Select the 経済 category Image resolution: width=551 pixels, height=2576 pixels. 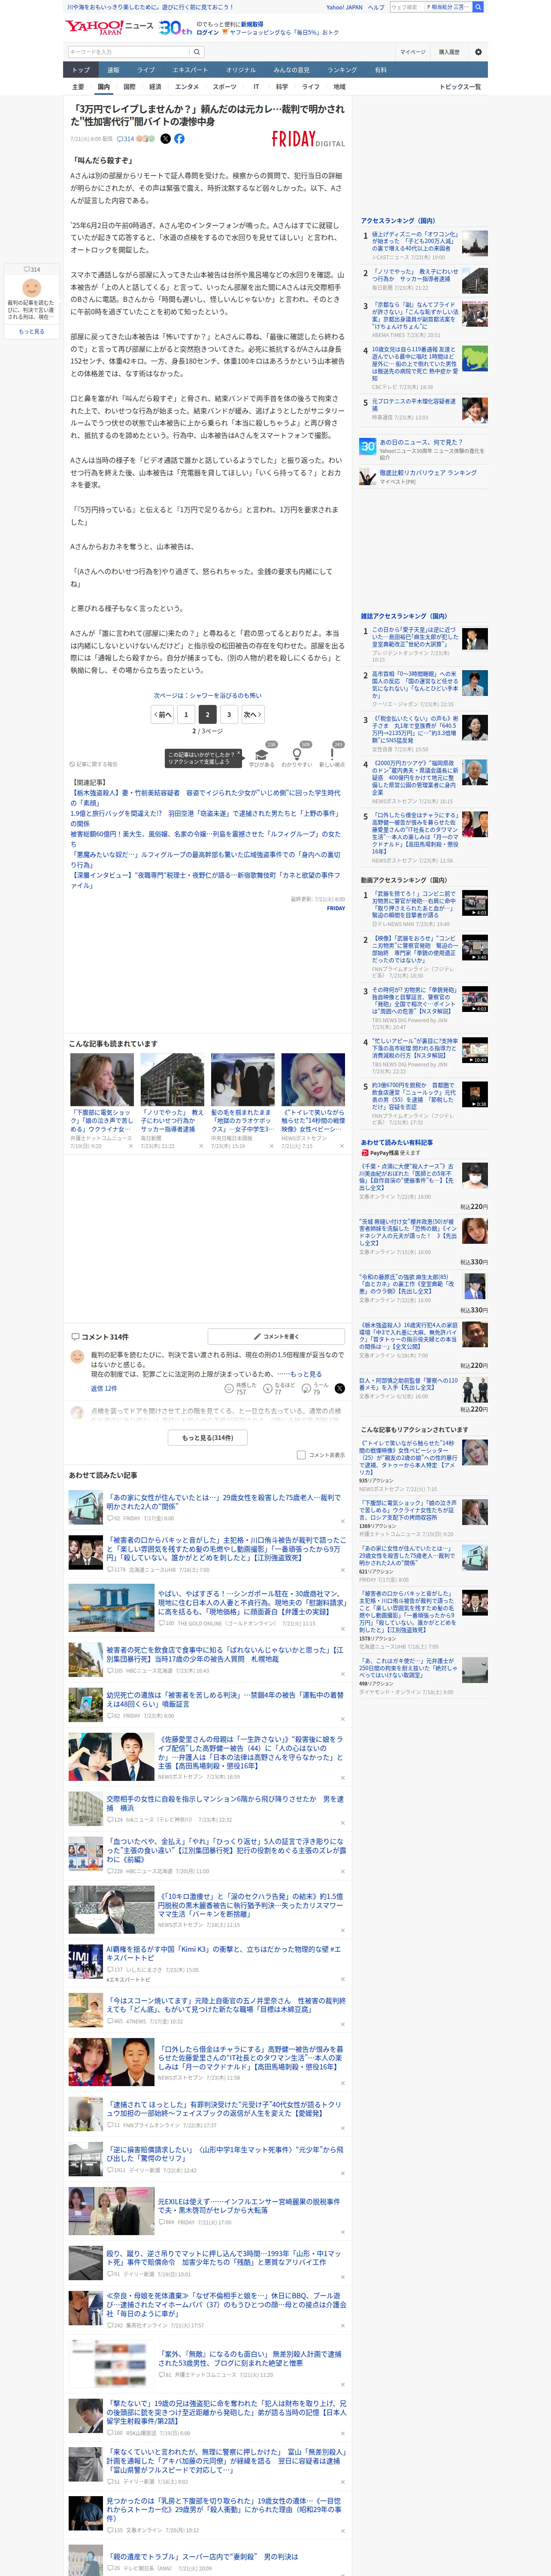coord(155,87)
